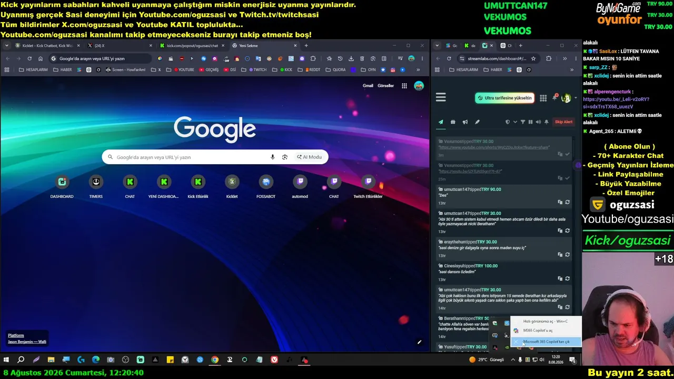Replay the umuttcan147 TRY 90.00 "Dee" alert
Screen dimensions: 674x379
click(567, 202)
